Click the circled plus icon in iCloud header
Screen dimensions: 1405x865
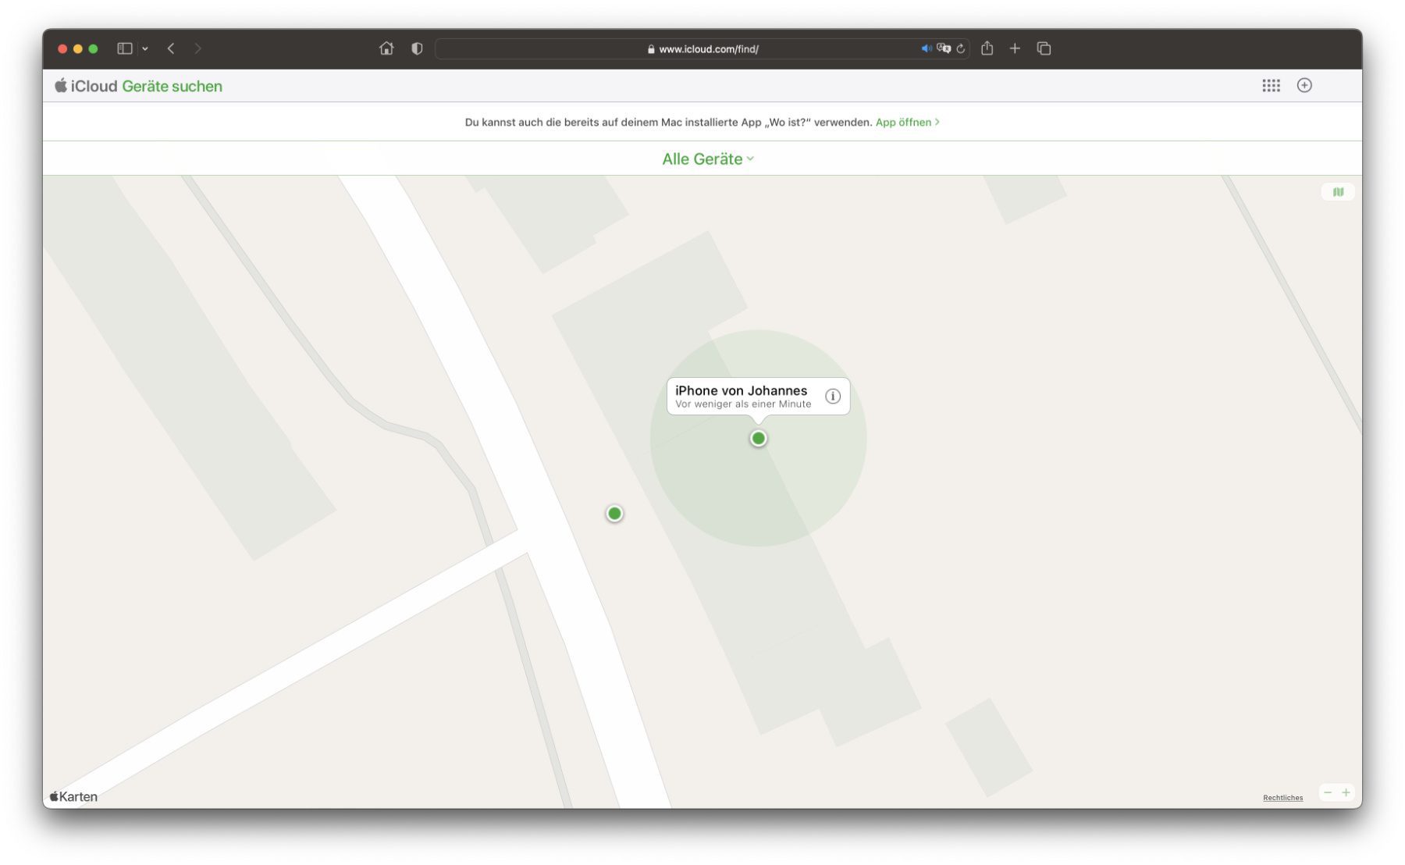pos(1304,86)
